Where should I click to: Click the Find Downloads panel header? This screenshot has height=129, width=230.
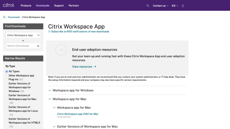[23, 26]
